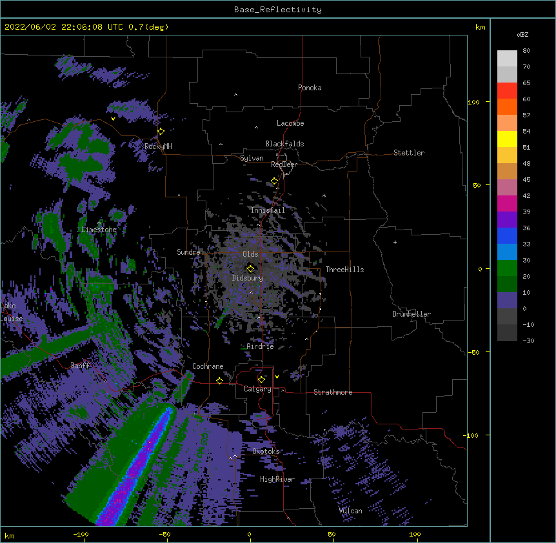Viewport: 556px width, 543px height.
Task: Click the peach swatch between 57 and 54
Action: click(507, 123)
